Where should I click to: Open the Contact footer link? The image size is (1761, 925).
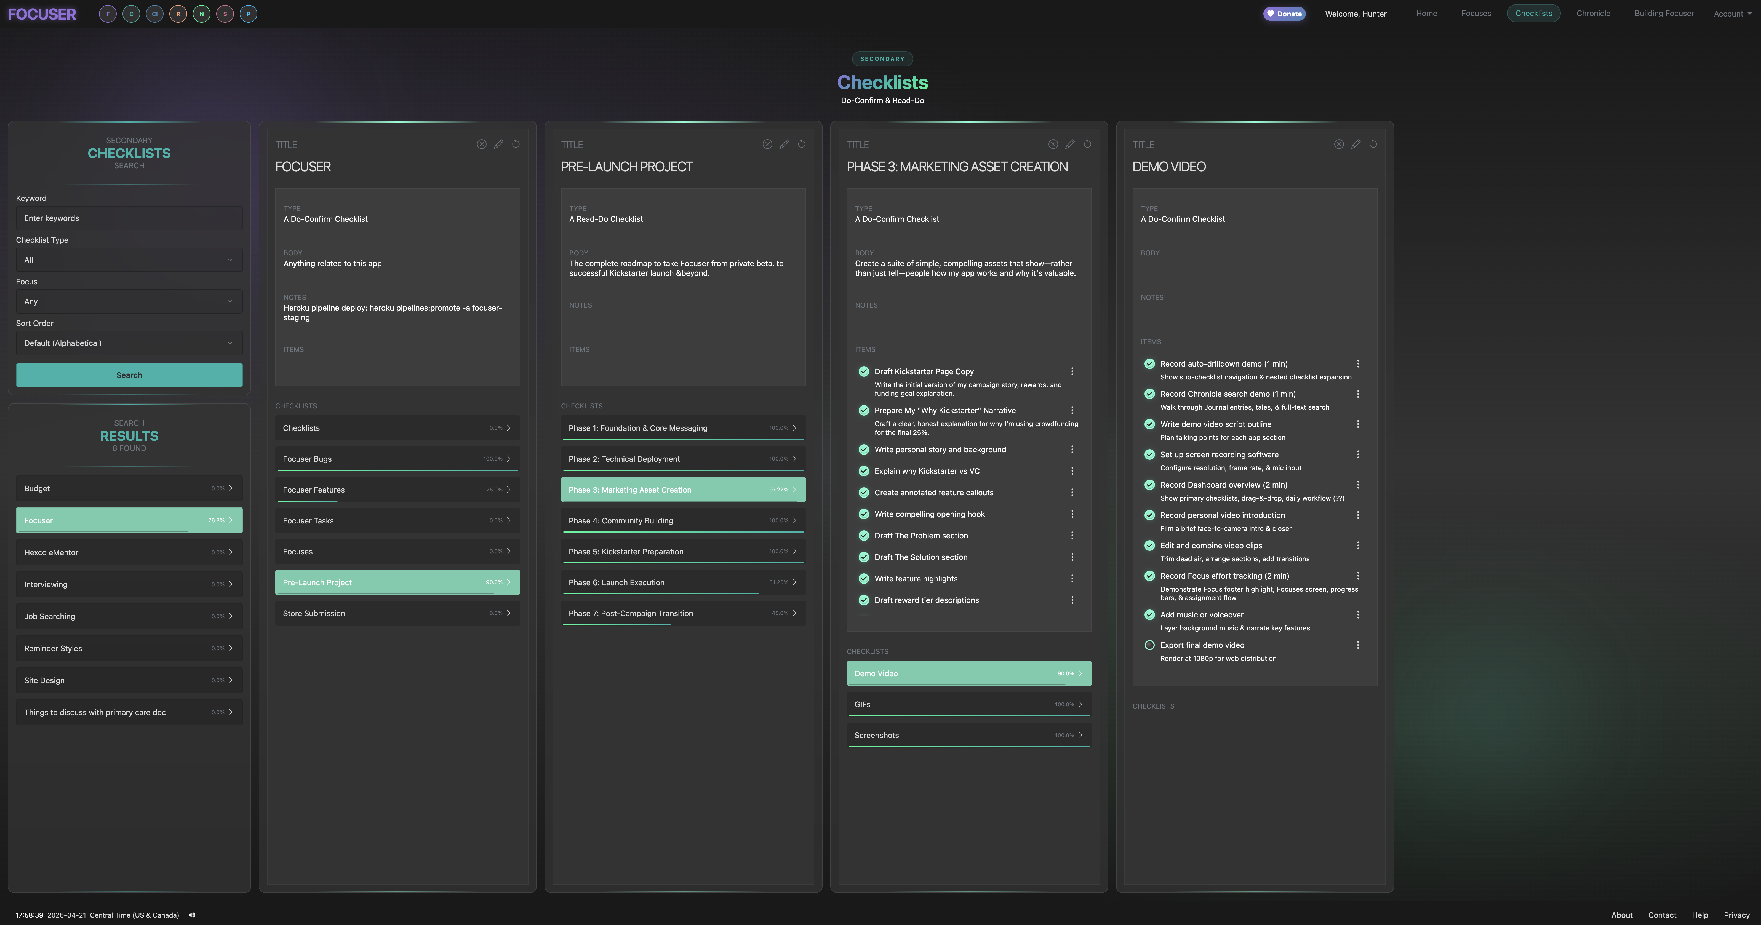point(1662,915)
